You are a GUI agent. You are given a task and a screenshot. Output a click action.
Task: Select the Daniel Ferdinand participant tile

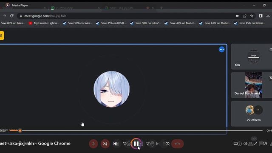pyautogui.click(x=252, y=85)
